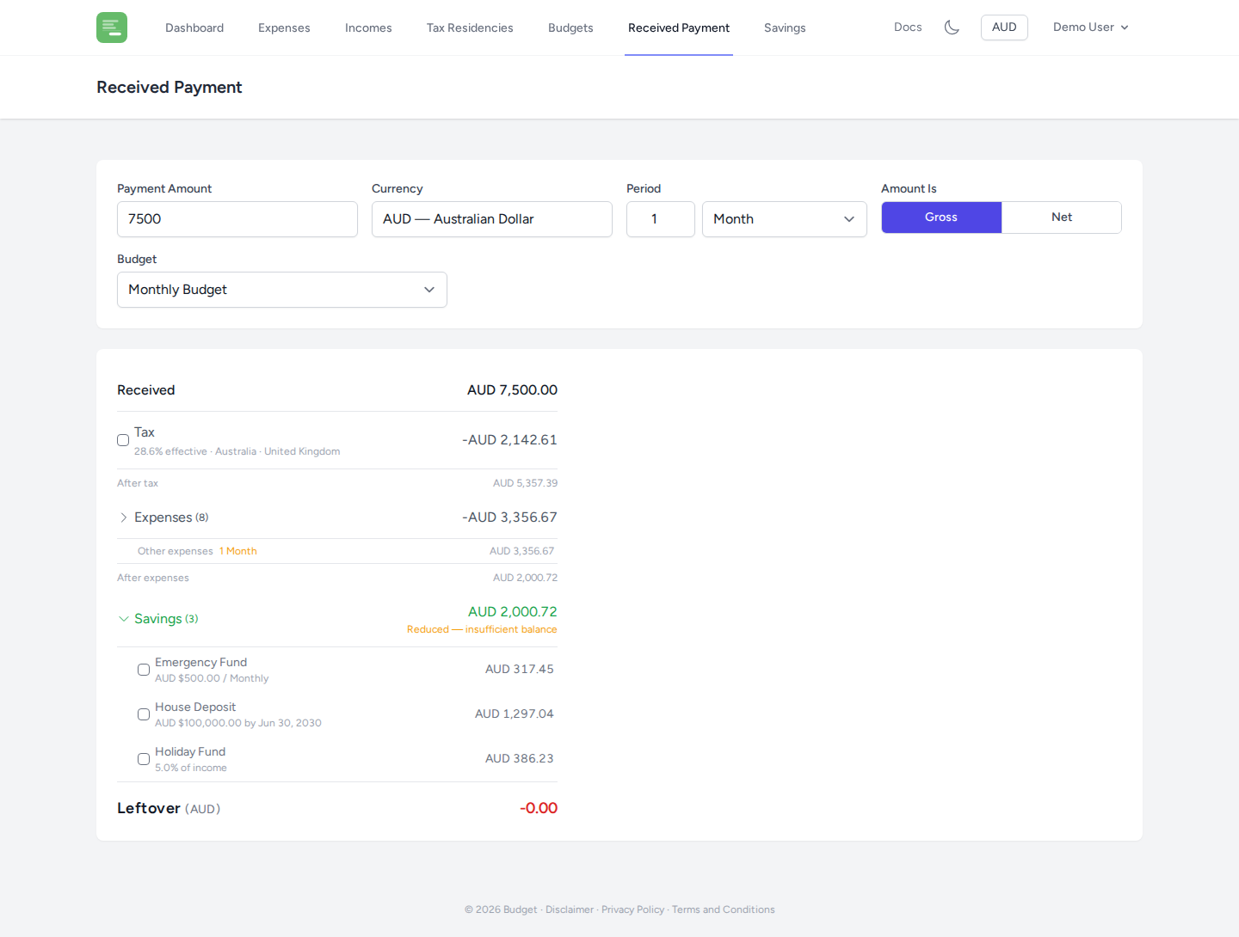Open the Expenses navigation tab
Screen dimensions: 1239x937
pyautogui.click(x=284, y=28)
